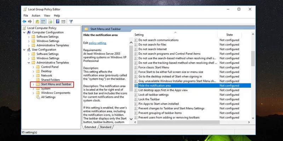Toggle the Show/Hide Console Tree icon
283x141 pixels.
[43, 22]
